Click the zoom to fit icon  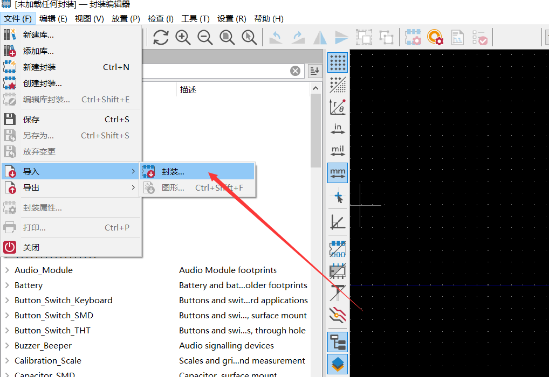point(227,37)
